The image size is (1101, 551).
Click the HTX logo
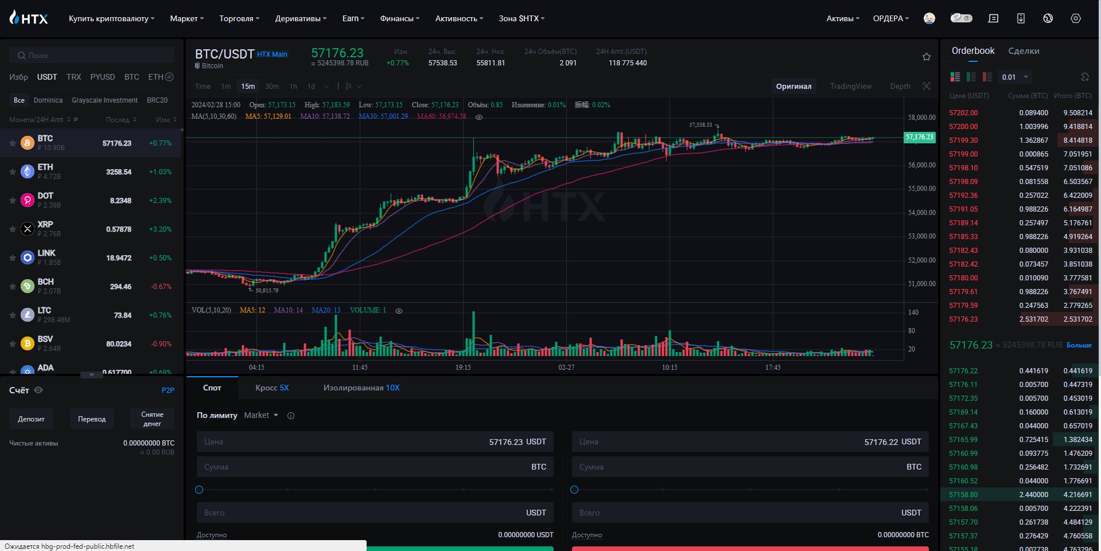tap(29, 18)
